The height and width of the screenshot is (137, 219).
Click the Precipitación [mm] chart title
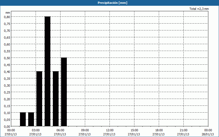(x=113, y=3)
